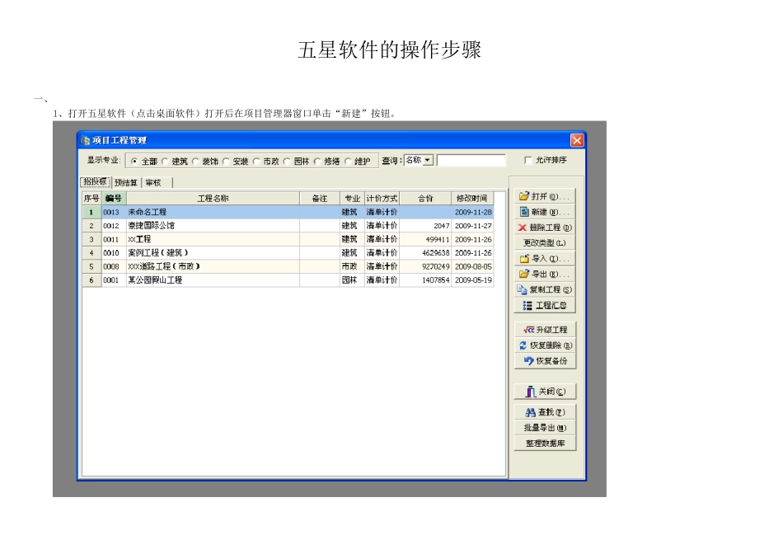Click the 编号 column header
Image resolution: width=783 pixels, height=554 pixels.
114,199
